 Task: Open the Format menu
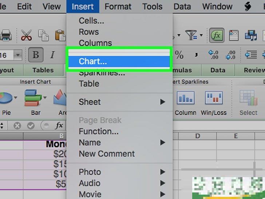(x=118, y=6)
